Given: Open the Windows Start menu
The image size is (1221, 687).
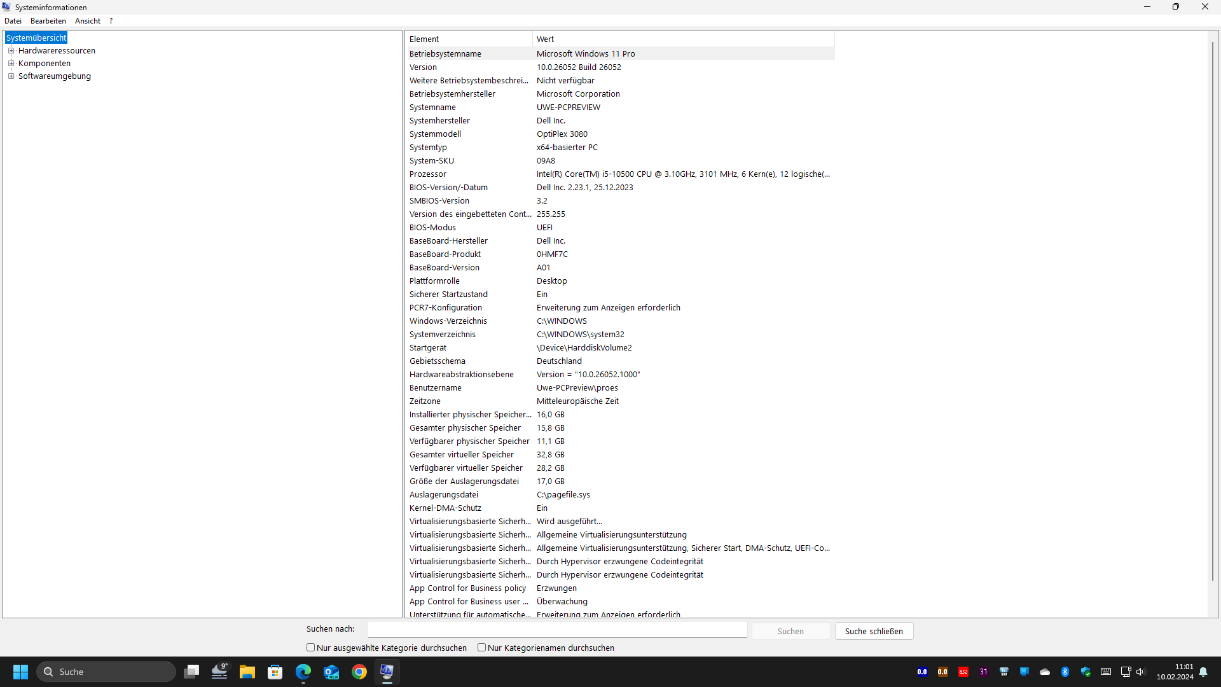Looking at the screenshot, I should click(20, 672).
